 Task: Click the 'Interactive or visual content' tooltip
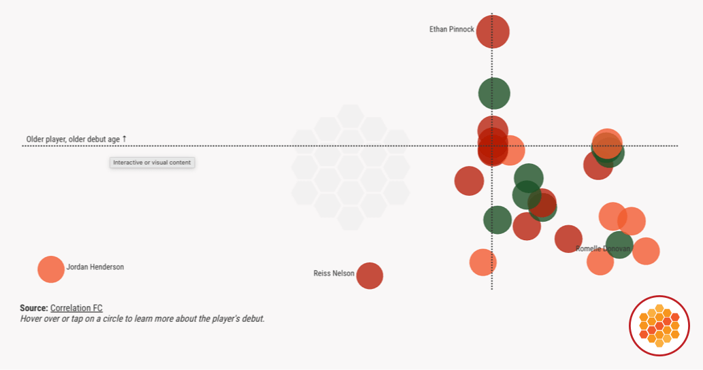pyautogui.click(x=152, y=163)
